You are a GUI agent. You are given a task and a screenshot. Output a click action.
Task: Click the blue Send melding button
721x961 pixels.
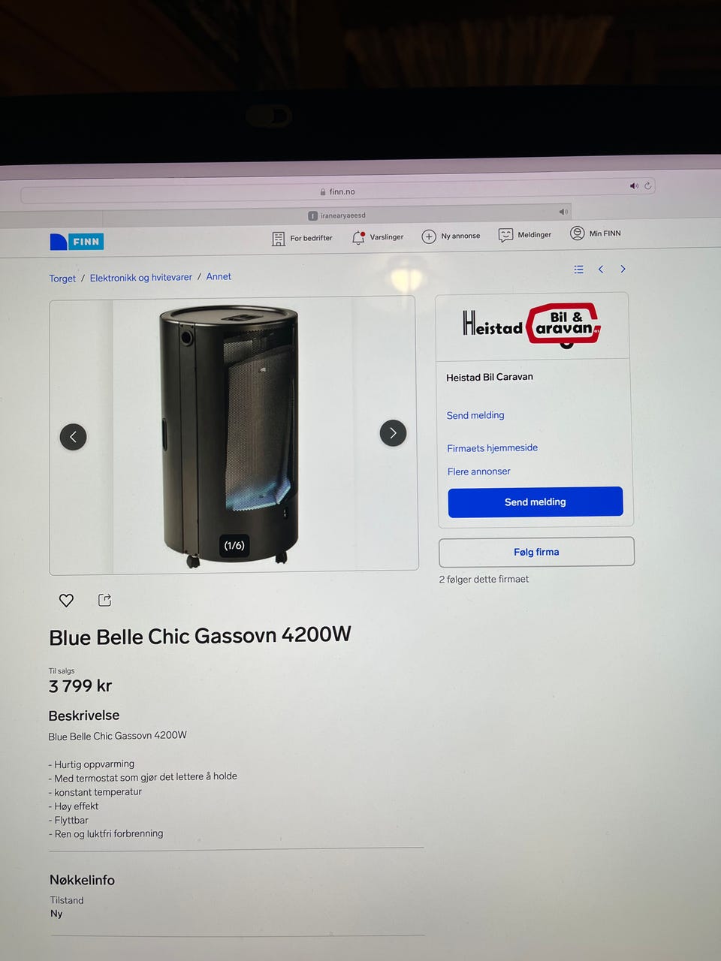coord(535,502)
